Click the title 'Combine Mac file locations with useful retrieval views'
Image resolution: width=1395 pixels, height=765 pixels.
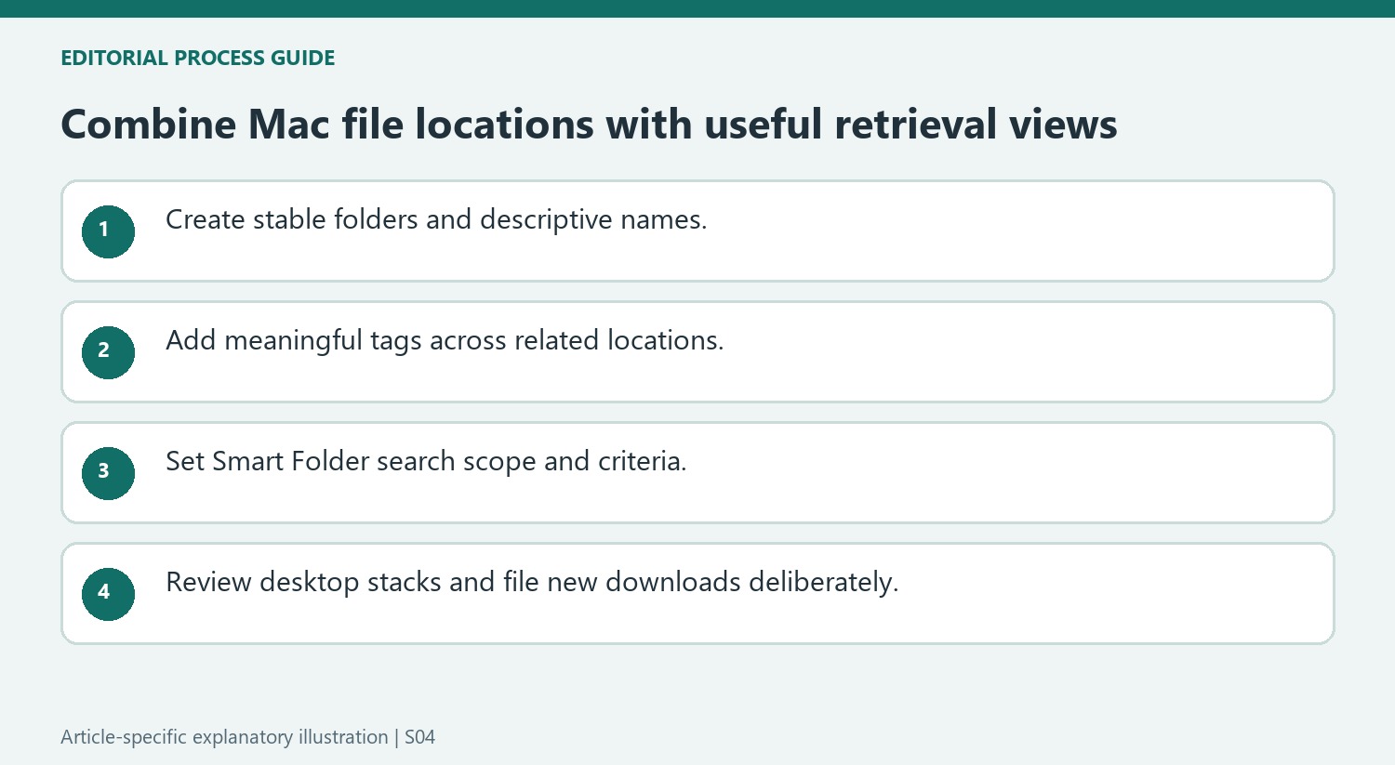[x=589, y=125]
